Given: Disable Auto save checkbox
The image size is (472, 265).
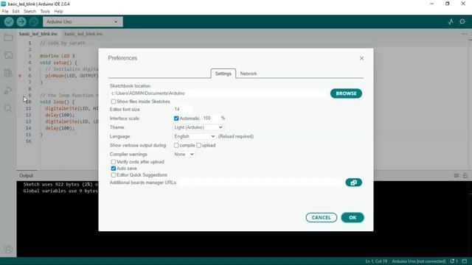Looking at the screenshot, I should 113,169.
